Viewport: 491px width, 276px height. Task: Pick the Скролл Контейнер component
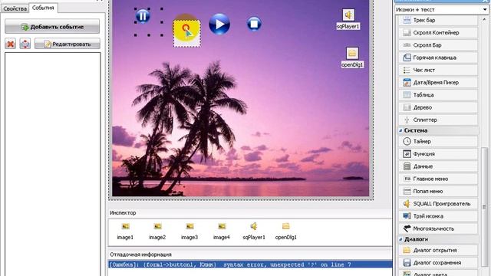(438, 32)
